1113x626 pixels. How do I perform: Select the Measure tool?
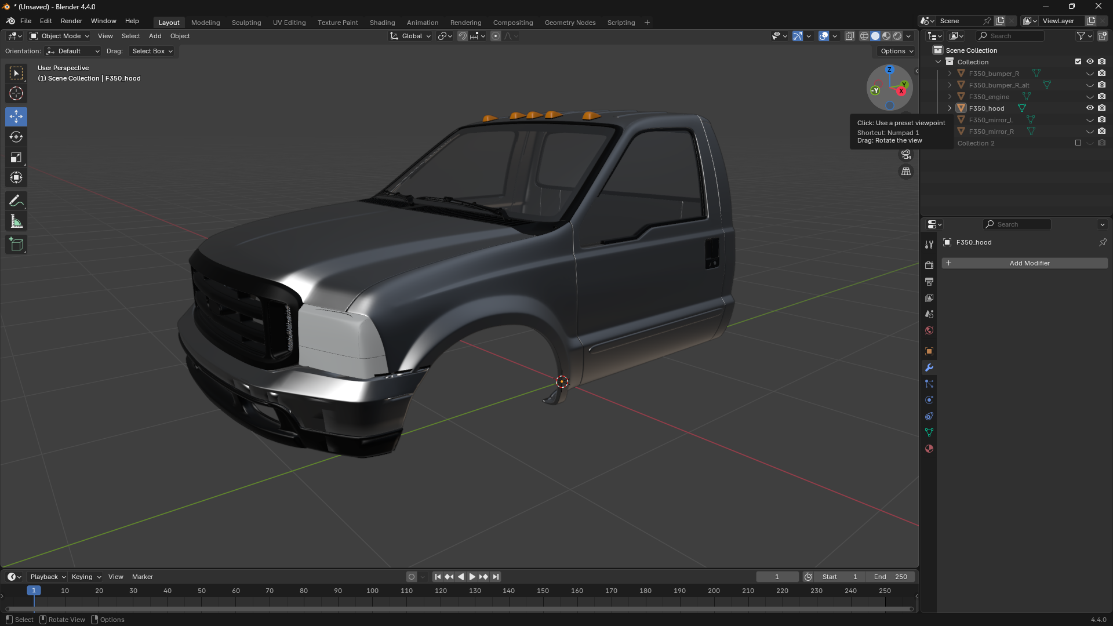point(16,221)
